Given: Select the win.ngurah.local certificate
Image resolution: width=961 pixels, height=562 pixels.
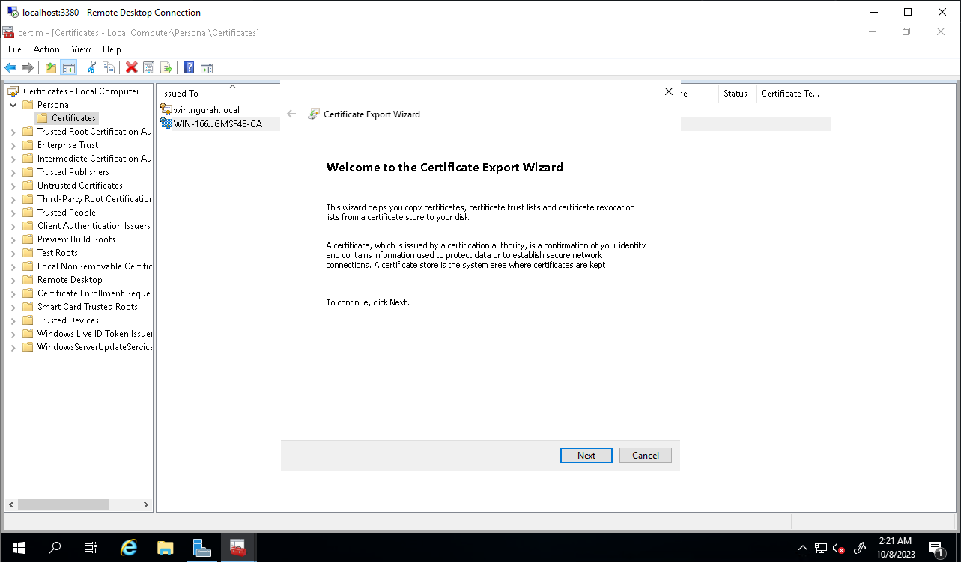Looking at the screenshot, I should 206,110.
